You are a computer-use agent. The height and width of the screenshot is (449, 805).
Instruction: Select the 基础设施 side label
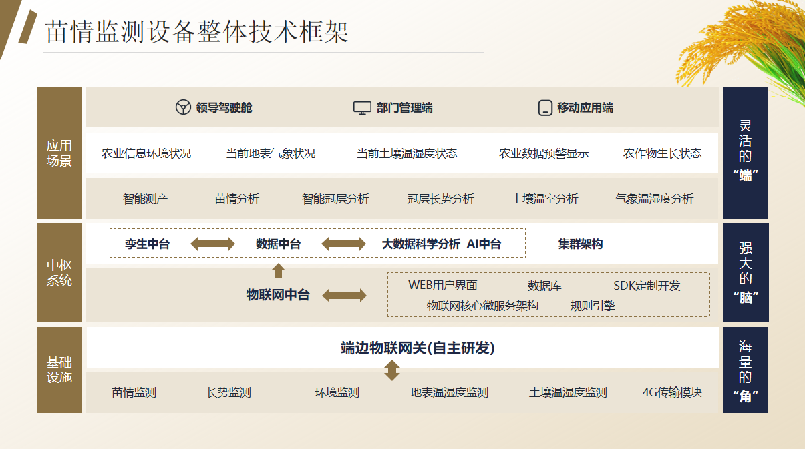coord(59,370)
